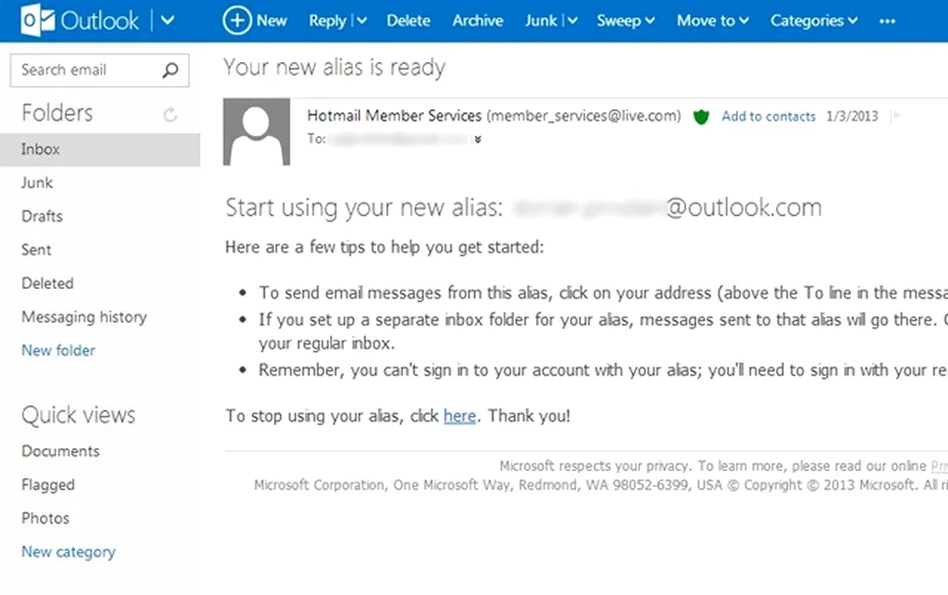Viewport: 948px width, 595px height.
Task: Show the Documents quick view
Action: (60, 451)
